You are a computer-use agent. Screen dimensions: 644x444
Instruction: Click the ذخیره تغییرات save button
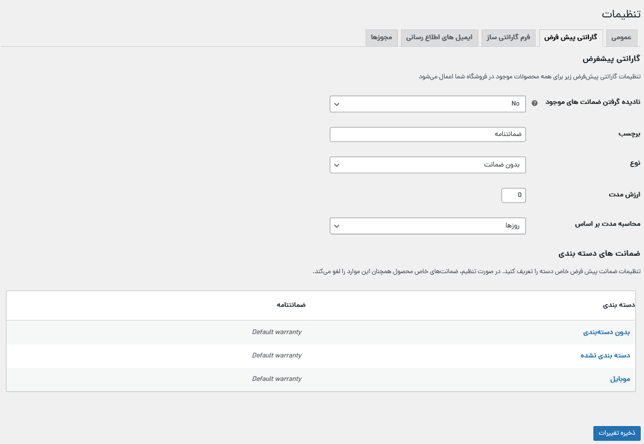coord(617,433)
